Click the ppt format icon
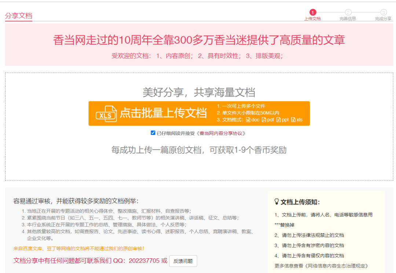Viewport: 396px width, 273px height. click(279, 120)
